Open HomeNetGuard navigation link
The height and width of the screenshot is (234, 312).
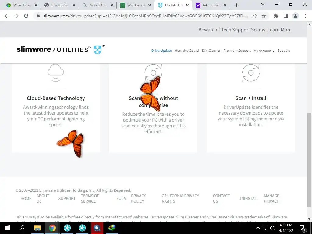pos(187,51)
